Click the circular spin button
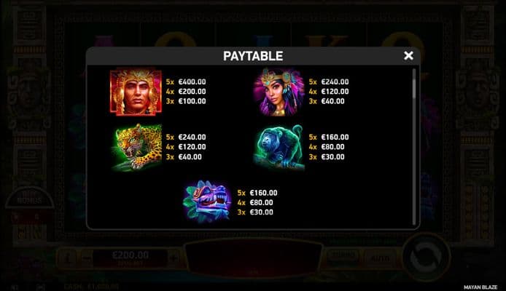 tap(426, 258)
